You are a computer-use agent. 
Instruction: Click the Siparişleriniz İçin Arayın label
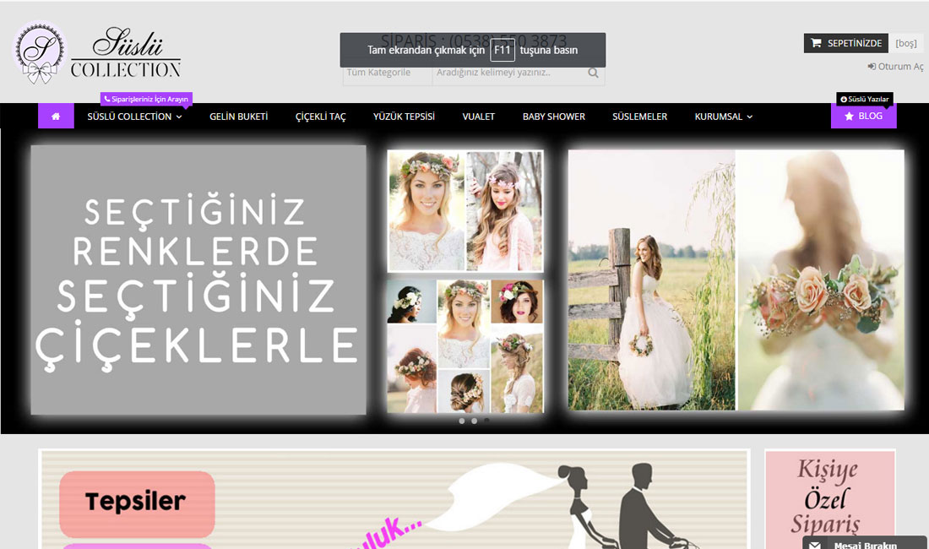[146, 99]
